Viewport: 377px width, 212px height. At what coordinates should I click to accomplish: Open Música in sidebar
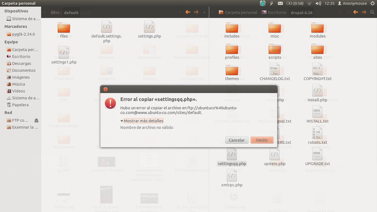coord(16,84)
